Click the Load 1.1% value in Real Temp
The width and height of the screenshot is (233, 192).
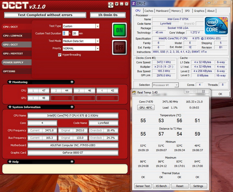174,108
